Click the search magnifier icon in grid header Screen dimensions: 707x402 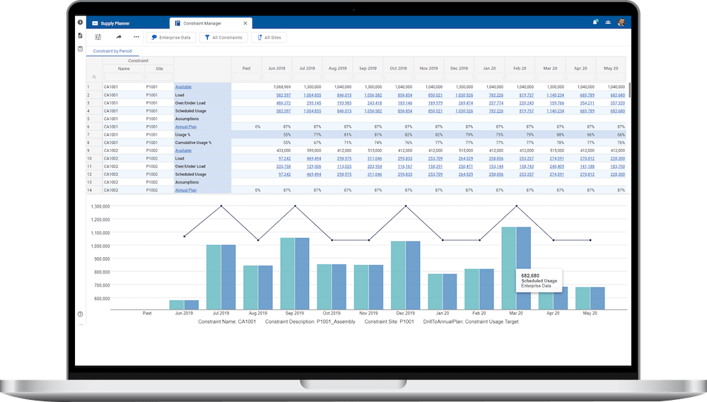94,77
